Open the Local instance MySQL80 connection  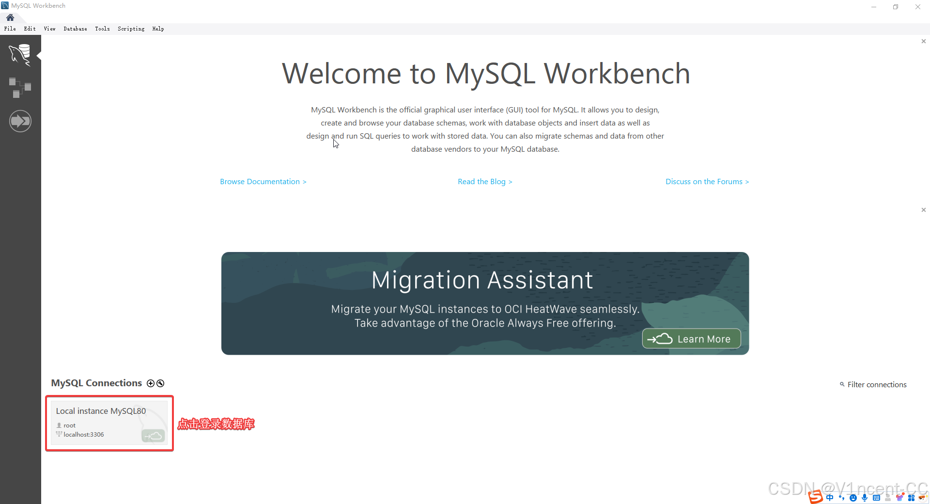pos(109,423)
